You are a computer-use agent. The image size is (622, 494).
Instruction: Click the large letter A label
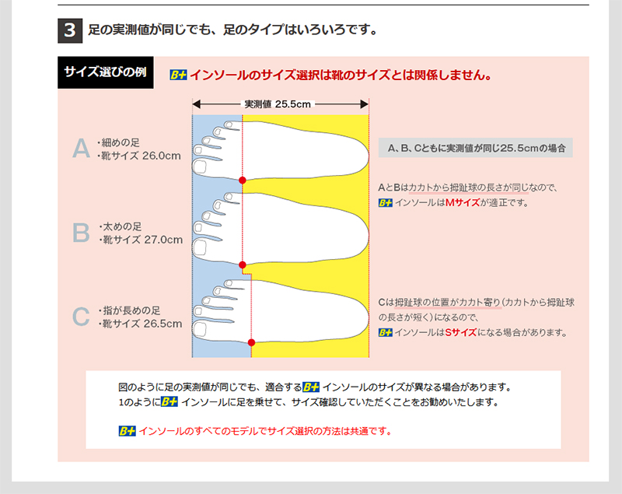tap(81, 148)
